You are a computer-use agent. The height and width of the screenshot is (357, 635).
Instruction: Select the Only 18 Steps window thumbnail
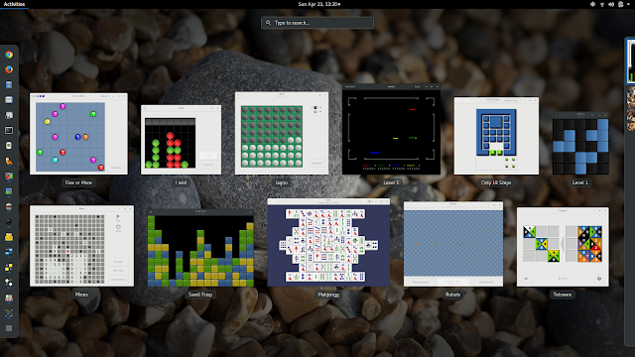pos(496,136)
